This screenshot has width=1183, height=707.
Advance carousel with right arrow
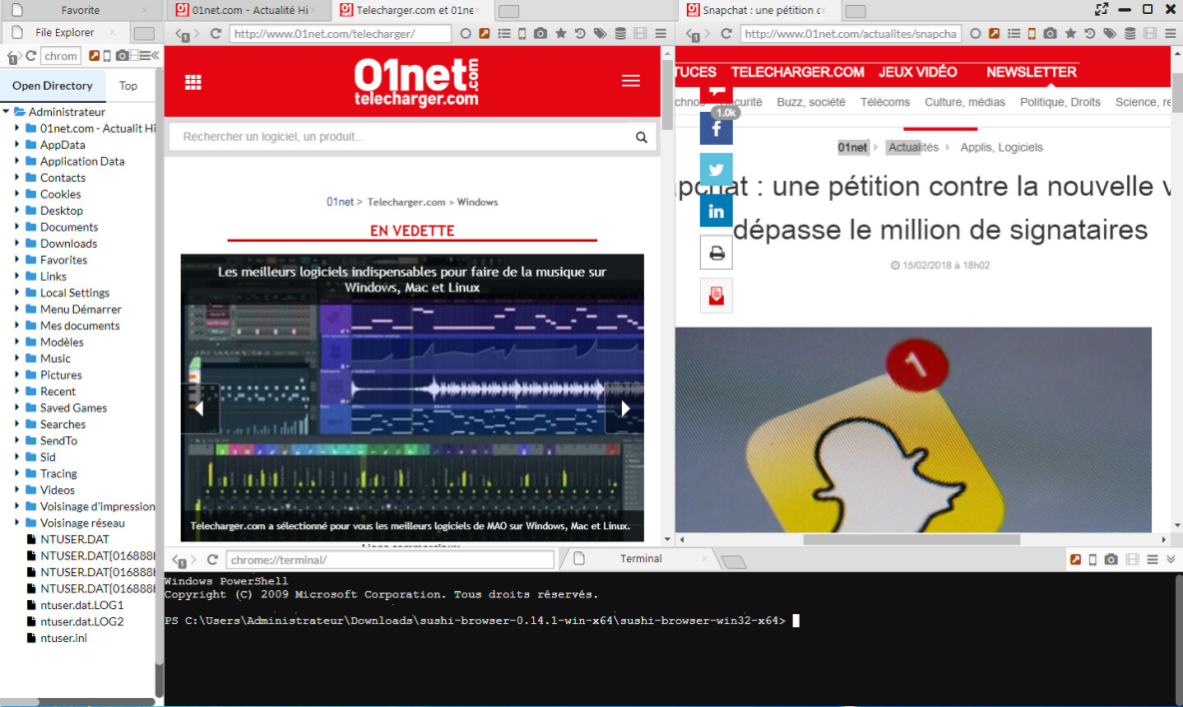point(625,408)
